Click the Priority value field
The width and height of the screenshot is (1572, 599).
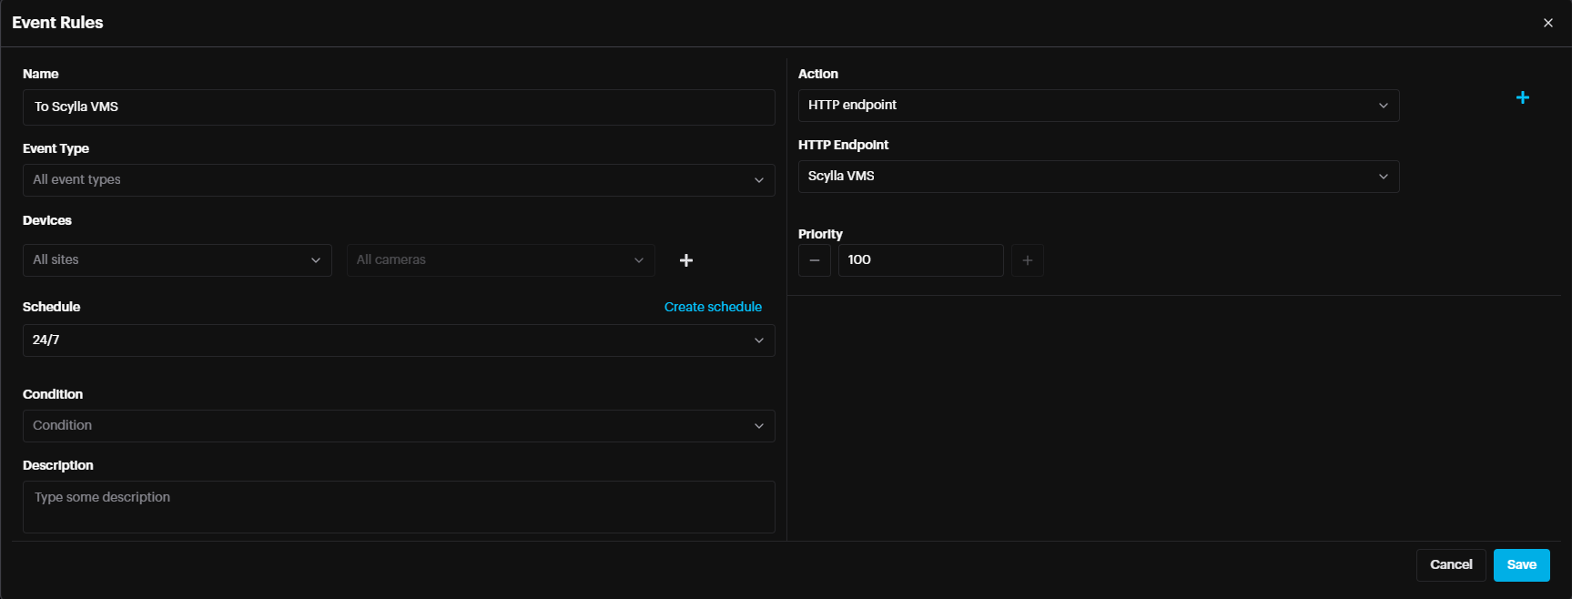coord(919,260)
